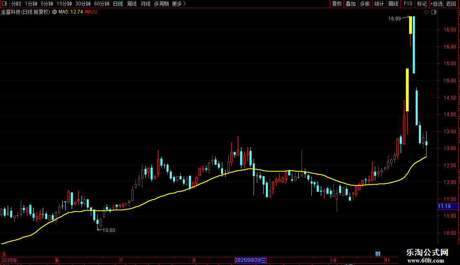Image resolution: width=460 pixels, height=265 pixels.
Task: Switch to the 60分钟 period tab
Action: tap(102, 4)
